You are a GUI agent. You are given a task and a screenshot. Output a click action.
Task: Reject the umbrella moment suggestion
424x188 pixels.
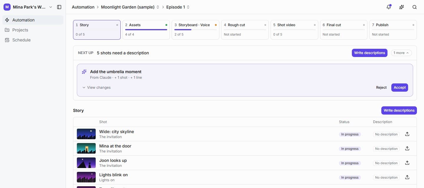381,88
